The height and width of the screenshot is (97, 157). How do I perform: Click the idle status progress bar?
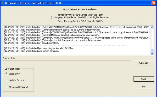coord(66,63)
